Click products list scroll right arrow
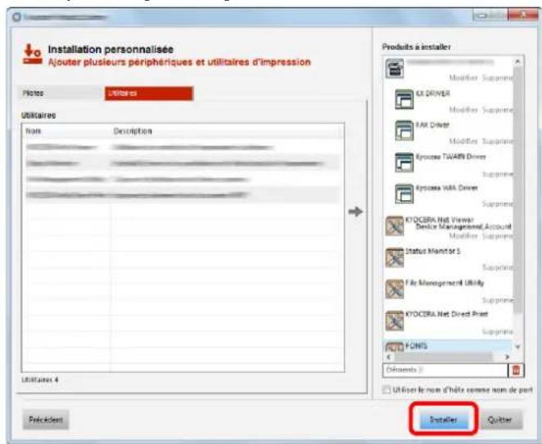Image resolution: width=542 pixels, height=444 pixels. pyautogui.click(x=508, y=357)
